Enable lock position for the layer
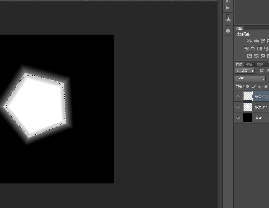The width and height of the screenshot is (269, 208). (260, 86)
